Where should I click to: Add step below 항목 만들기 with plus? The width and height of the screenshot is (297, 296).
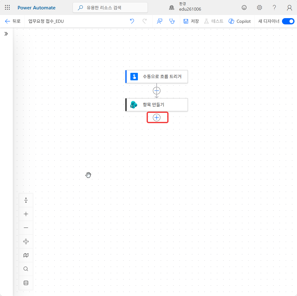[157, 118]
